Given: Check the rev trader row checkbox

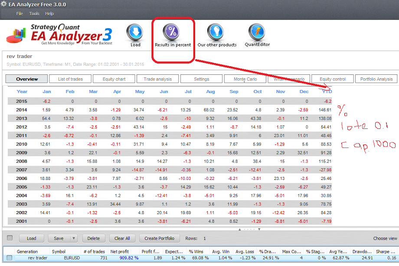Looking at the screenshot, I should pyautogui.click(x=9, y=258).
